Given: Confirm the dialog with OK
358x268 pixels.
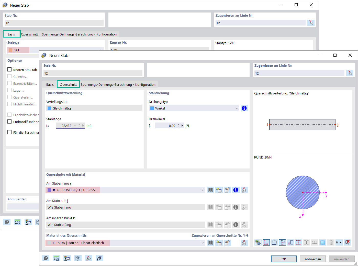Looking at the screenshot, I should pos(284,259).
